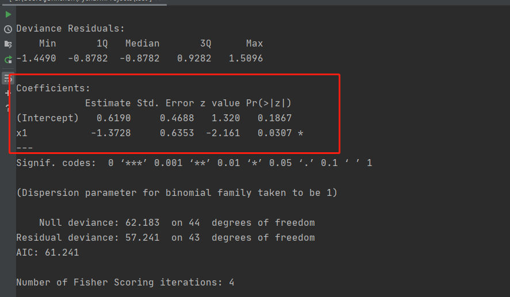Select Intercept std error 0.4688

point(177,118)
